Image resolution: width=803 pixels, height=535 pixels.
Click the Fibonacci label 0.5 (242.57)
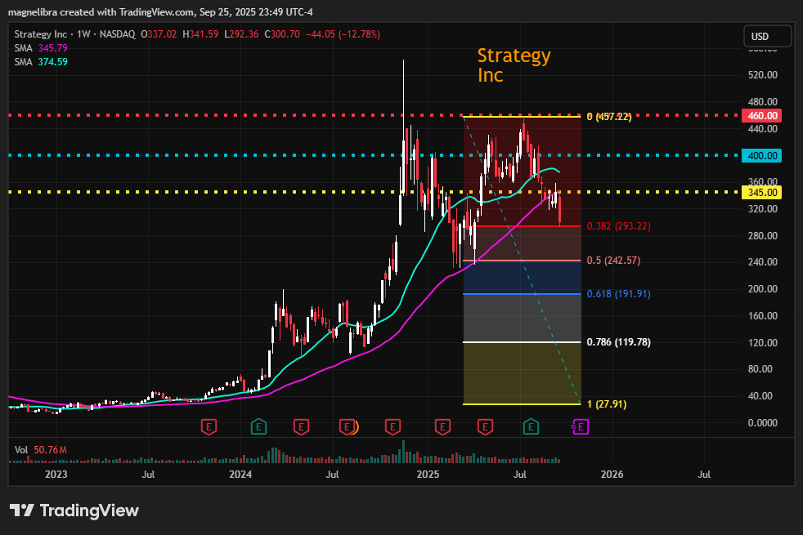pos(613,261)
